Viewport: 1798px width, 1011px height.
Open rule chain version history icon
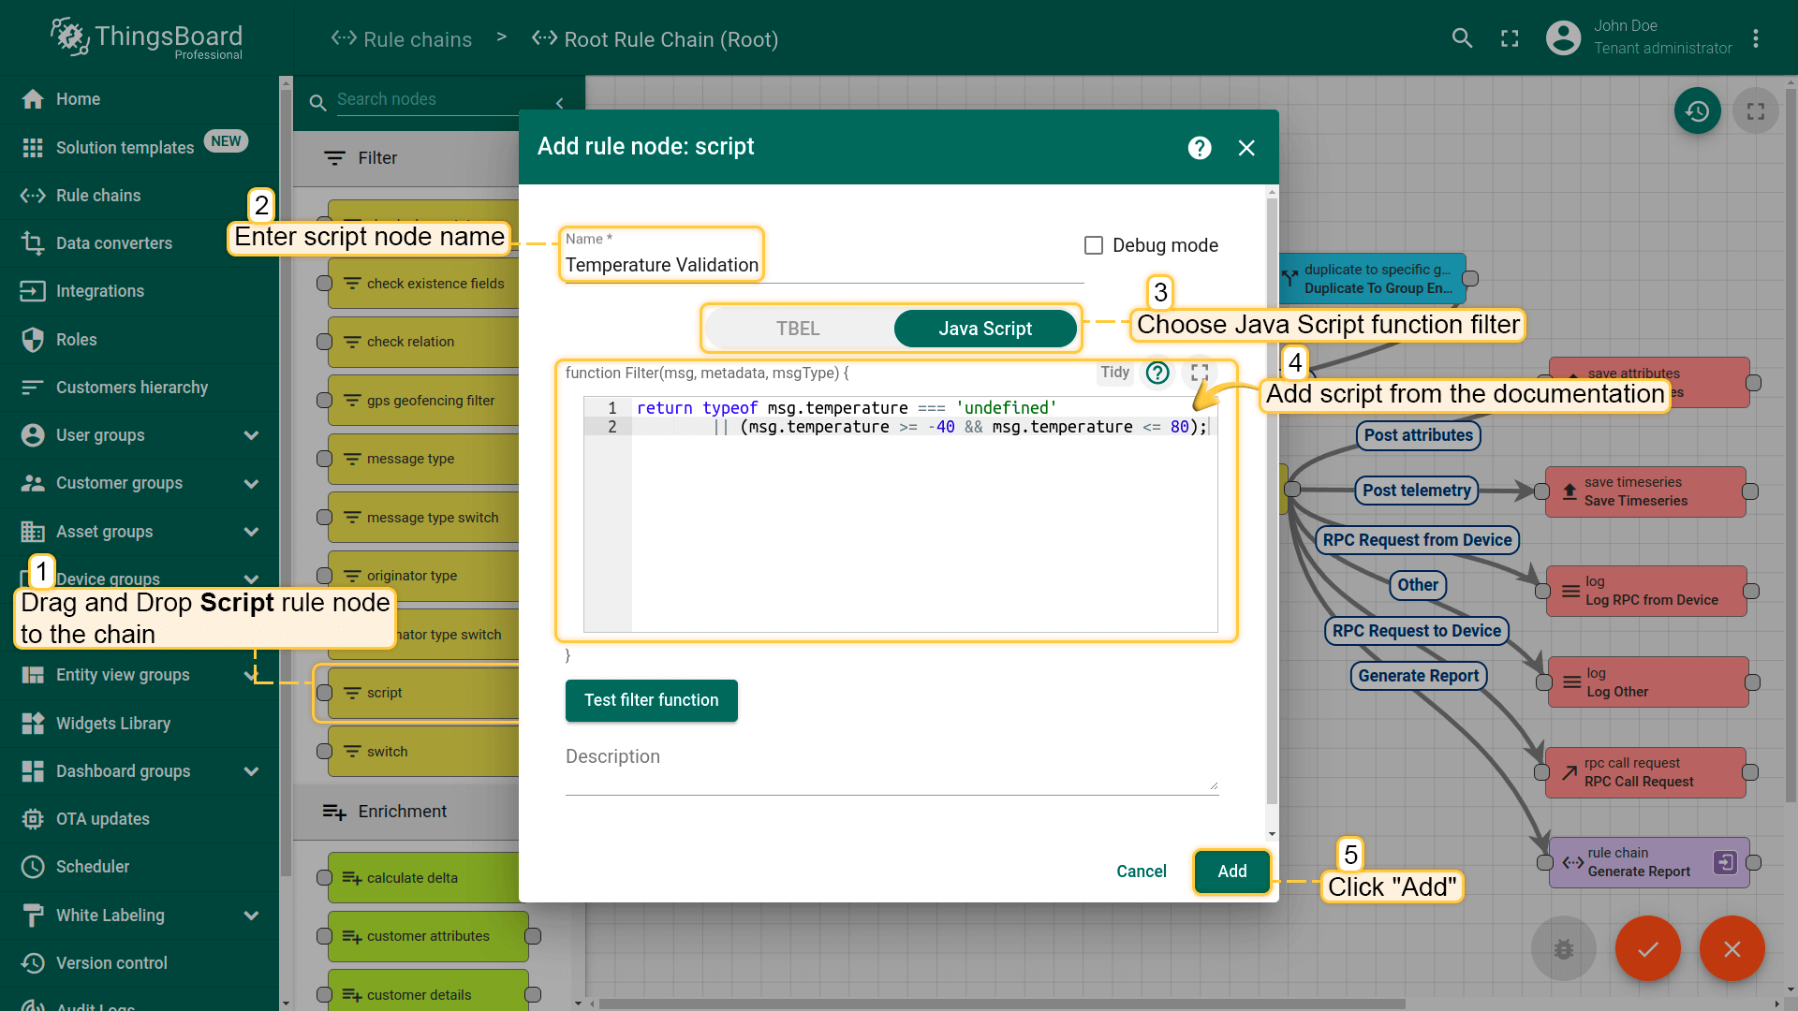click(1697, 111)
